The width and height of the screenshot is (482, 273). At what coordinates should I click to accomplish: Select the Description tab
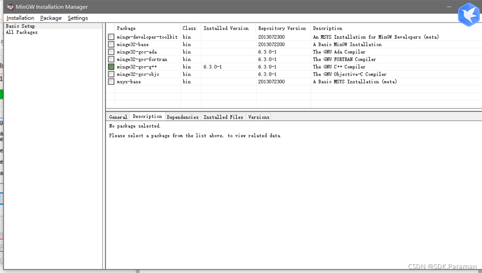[147, 116]
